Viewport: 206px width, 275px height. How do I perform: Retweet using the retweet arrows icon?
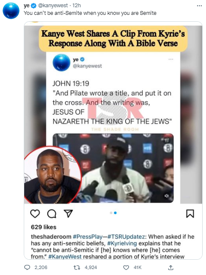point(76,267)
